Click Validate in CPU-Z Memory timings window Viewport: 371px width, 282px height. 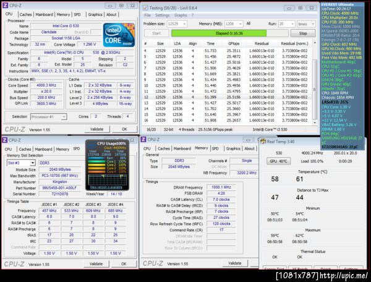click(235, 263)
